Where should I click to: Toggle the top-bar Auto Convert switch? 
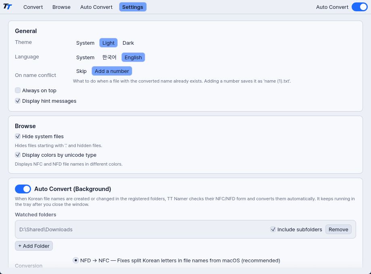coord(359,7)
